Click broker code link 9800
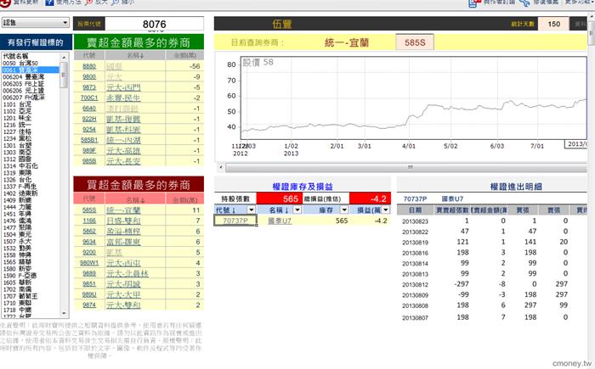This screenshot has width=595, height=369. [89, 77]
